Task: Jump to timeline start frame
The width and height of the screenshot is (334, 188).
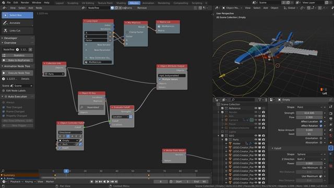Action: point(96,182)
